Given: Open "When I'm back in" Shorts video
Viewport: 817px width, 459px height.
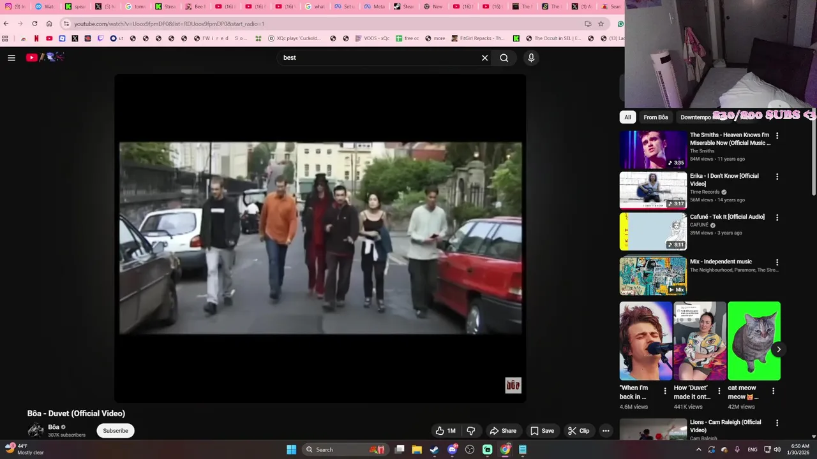Looking at the screenshot, I should pyautogui.click(x=646, y=341).
